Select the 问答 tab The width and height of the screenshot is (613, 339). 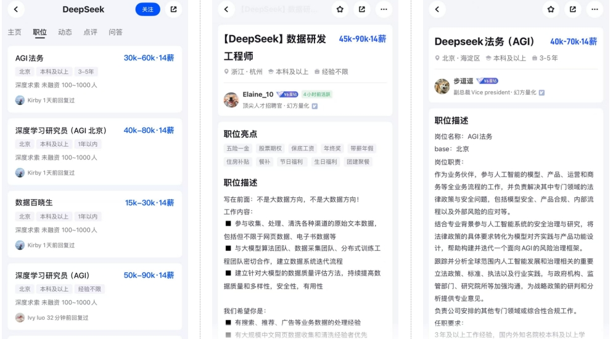[115, 32]
